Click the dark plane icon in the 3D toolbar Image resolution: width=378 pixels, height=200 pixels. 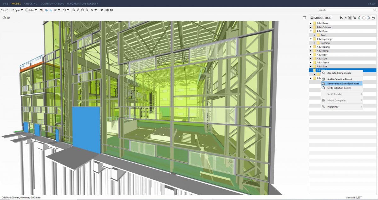102,10
